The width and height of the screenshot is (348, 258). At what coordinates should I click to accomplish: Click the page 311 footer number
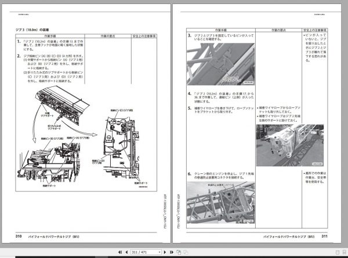324,237
